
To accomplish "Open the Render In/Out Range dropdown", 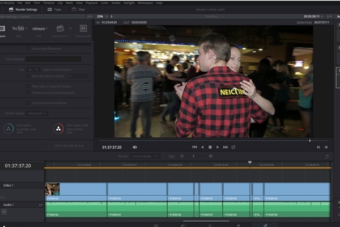I will click(145, 156).
